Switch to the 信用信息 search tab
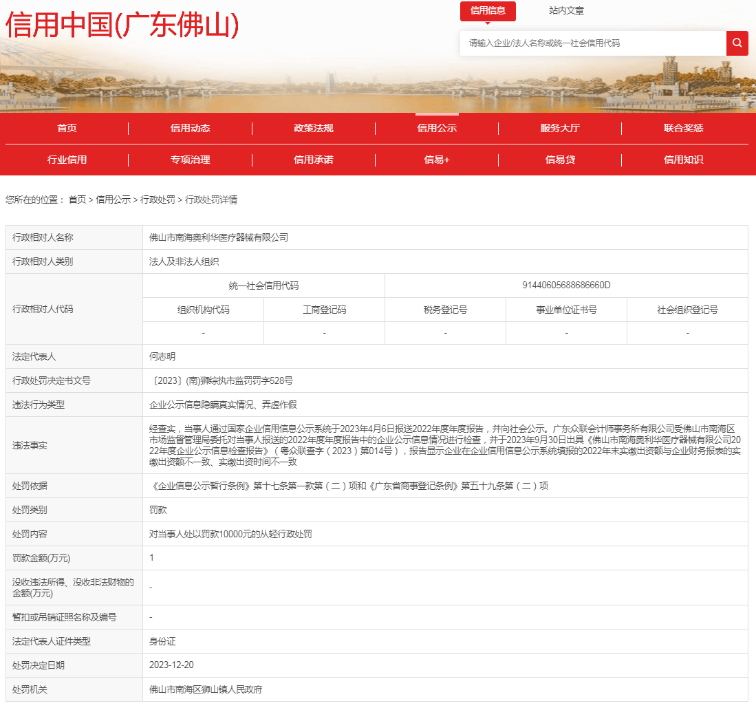756x710 pixels. [488, 11]
